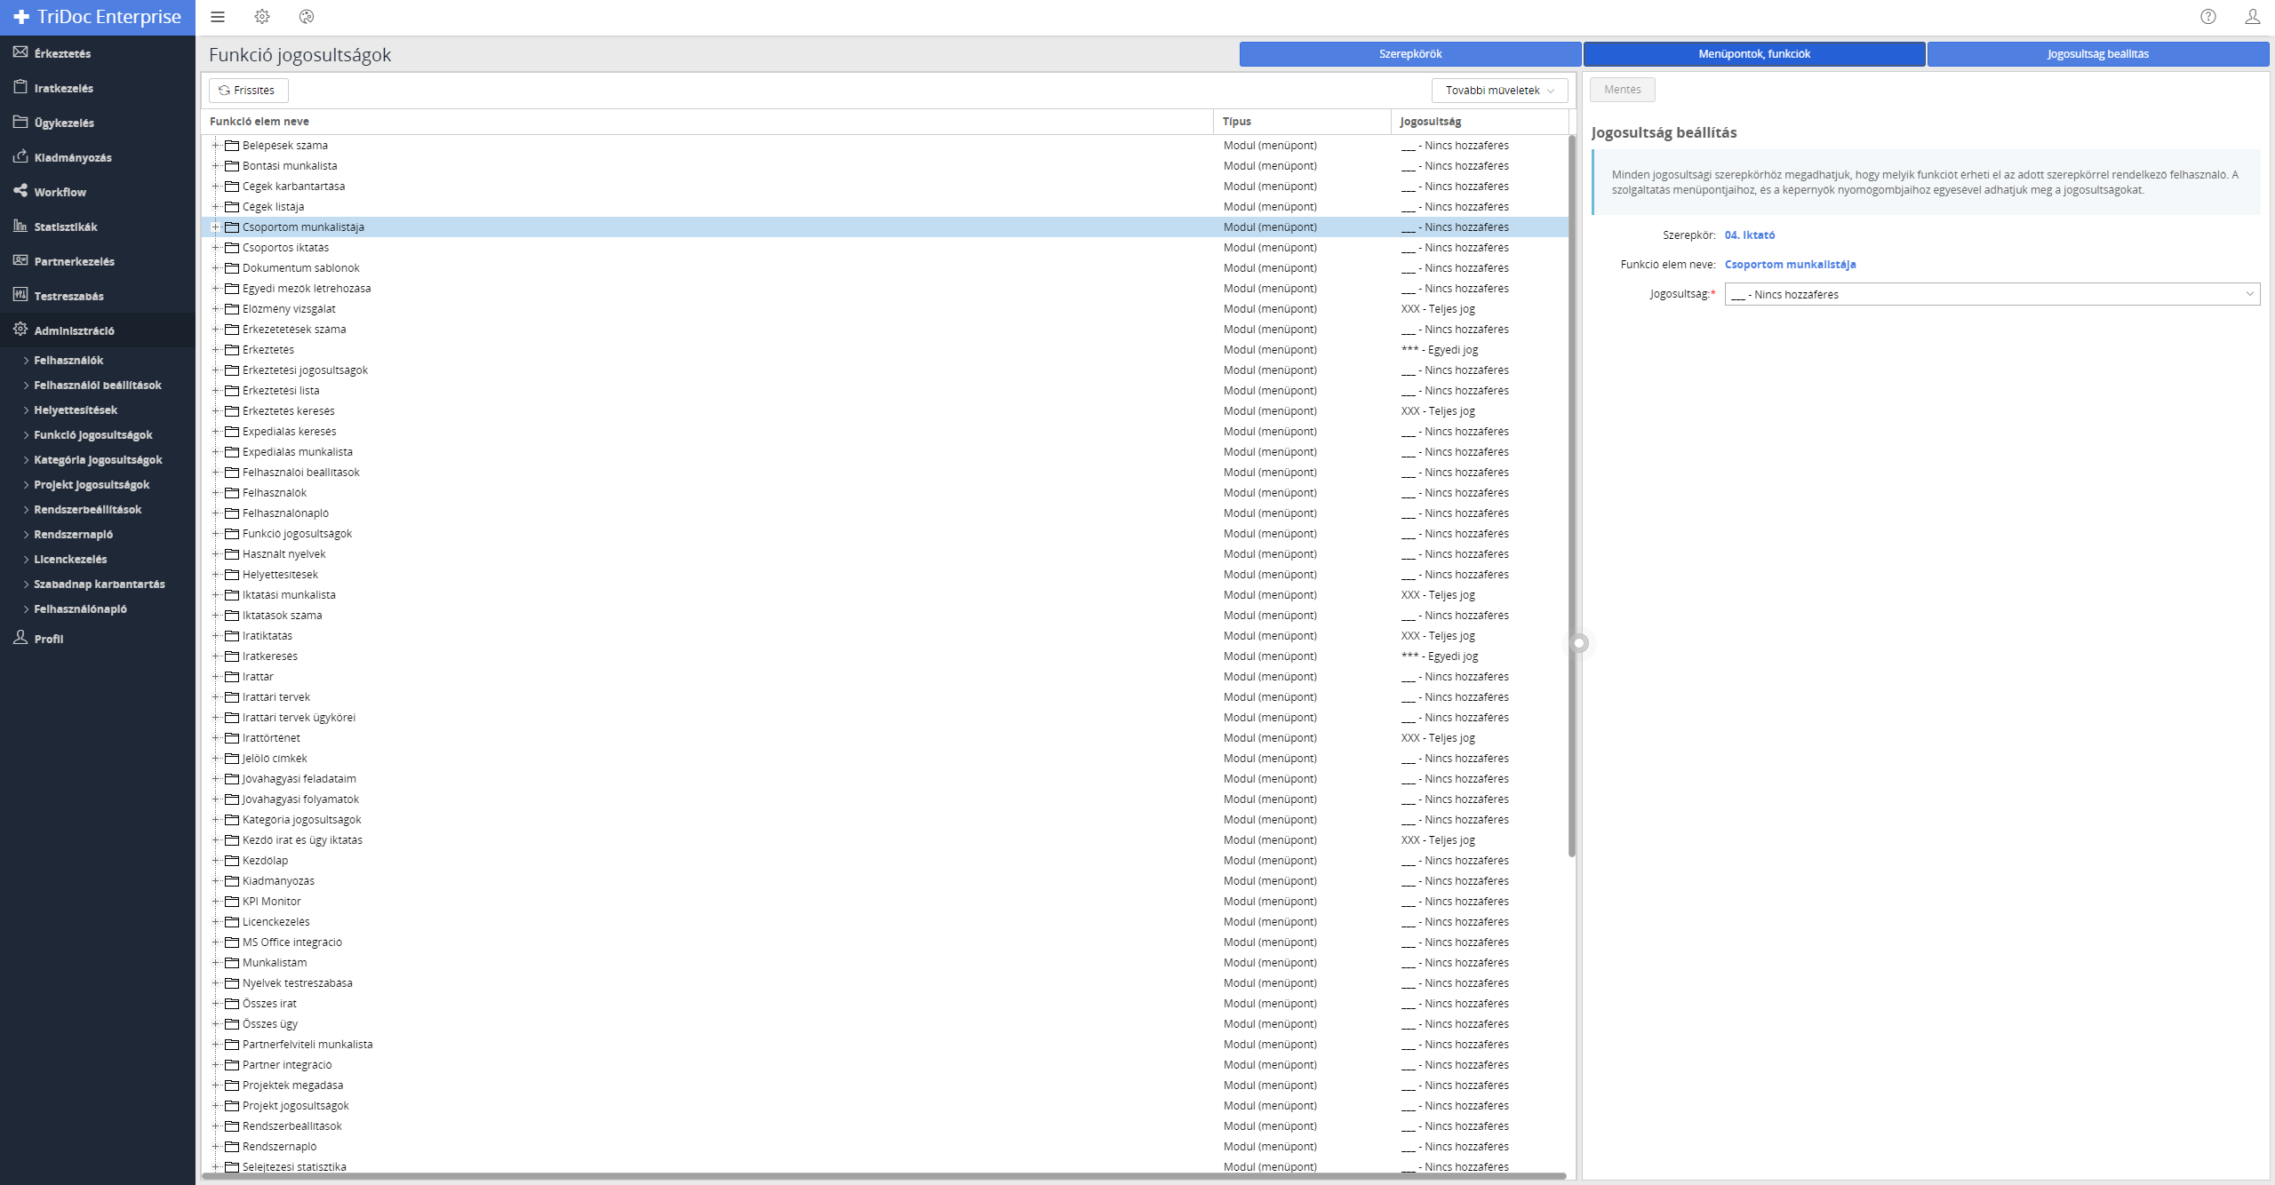Open Statisztikák chart icon in sidebar
This screenshot has height=1185, width=2275.
click(20, 226)
